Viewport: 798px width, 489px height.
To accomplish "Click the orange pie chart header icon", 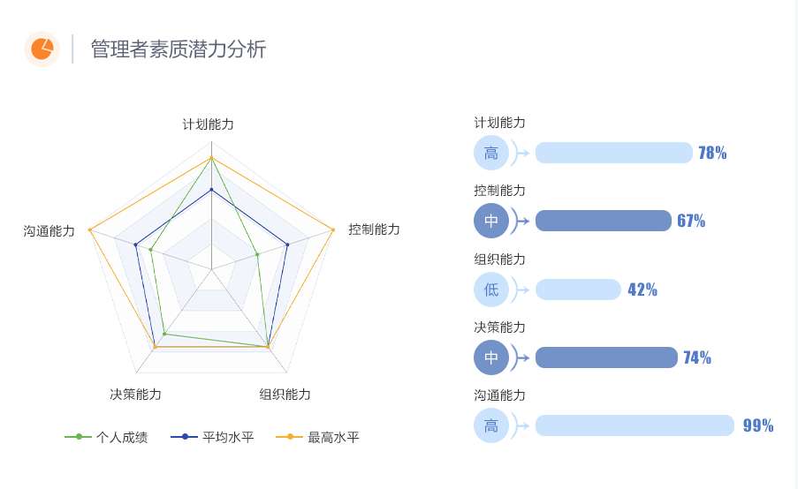I will pyautogui.click(x=41, y=49).
